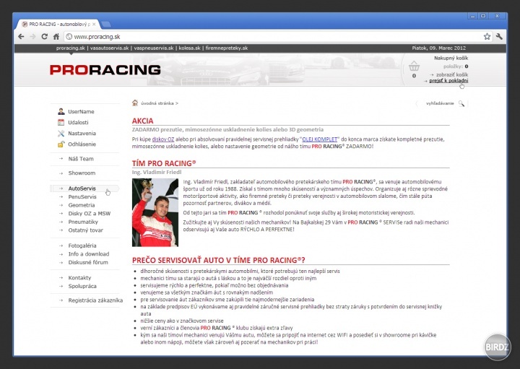Viewport: 520px width, 369px height.
Task: Open 'Diskusné fórum' in the sidebar
Action: pos(88,262)
